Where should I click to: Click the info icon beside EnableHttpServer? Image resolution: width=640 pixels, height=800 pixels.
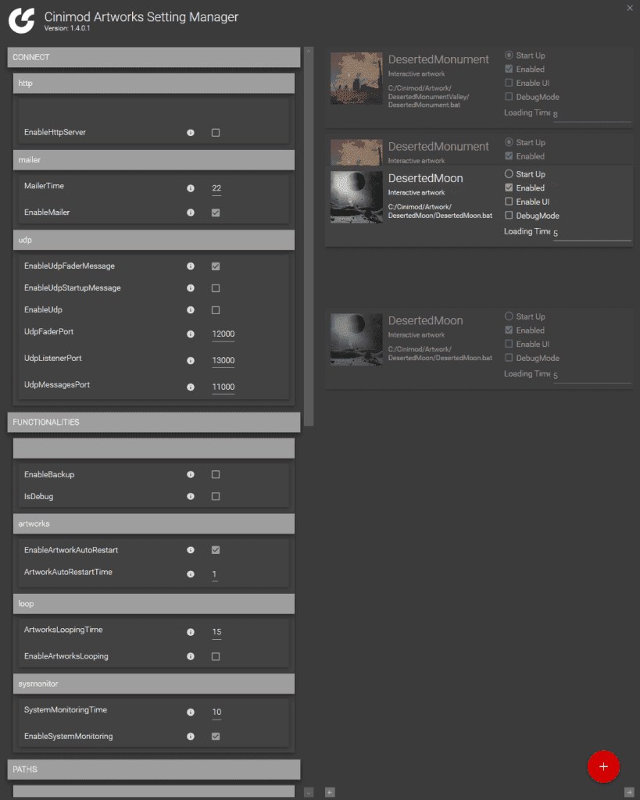(x=191, y=133)
